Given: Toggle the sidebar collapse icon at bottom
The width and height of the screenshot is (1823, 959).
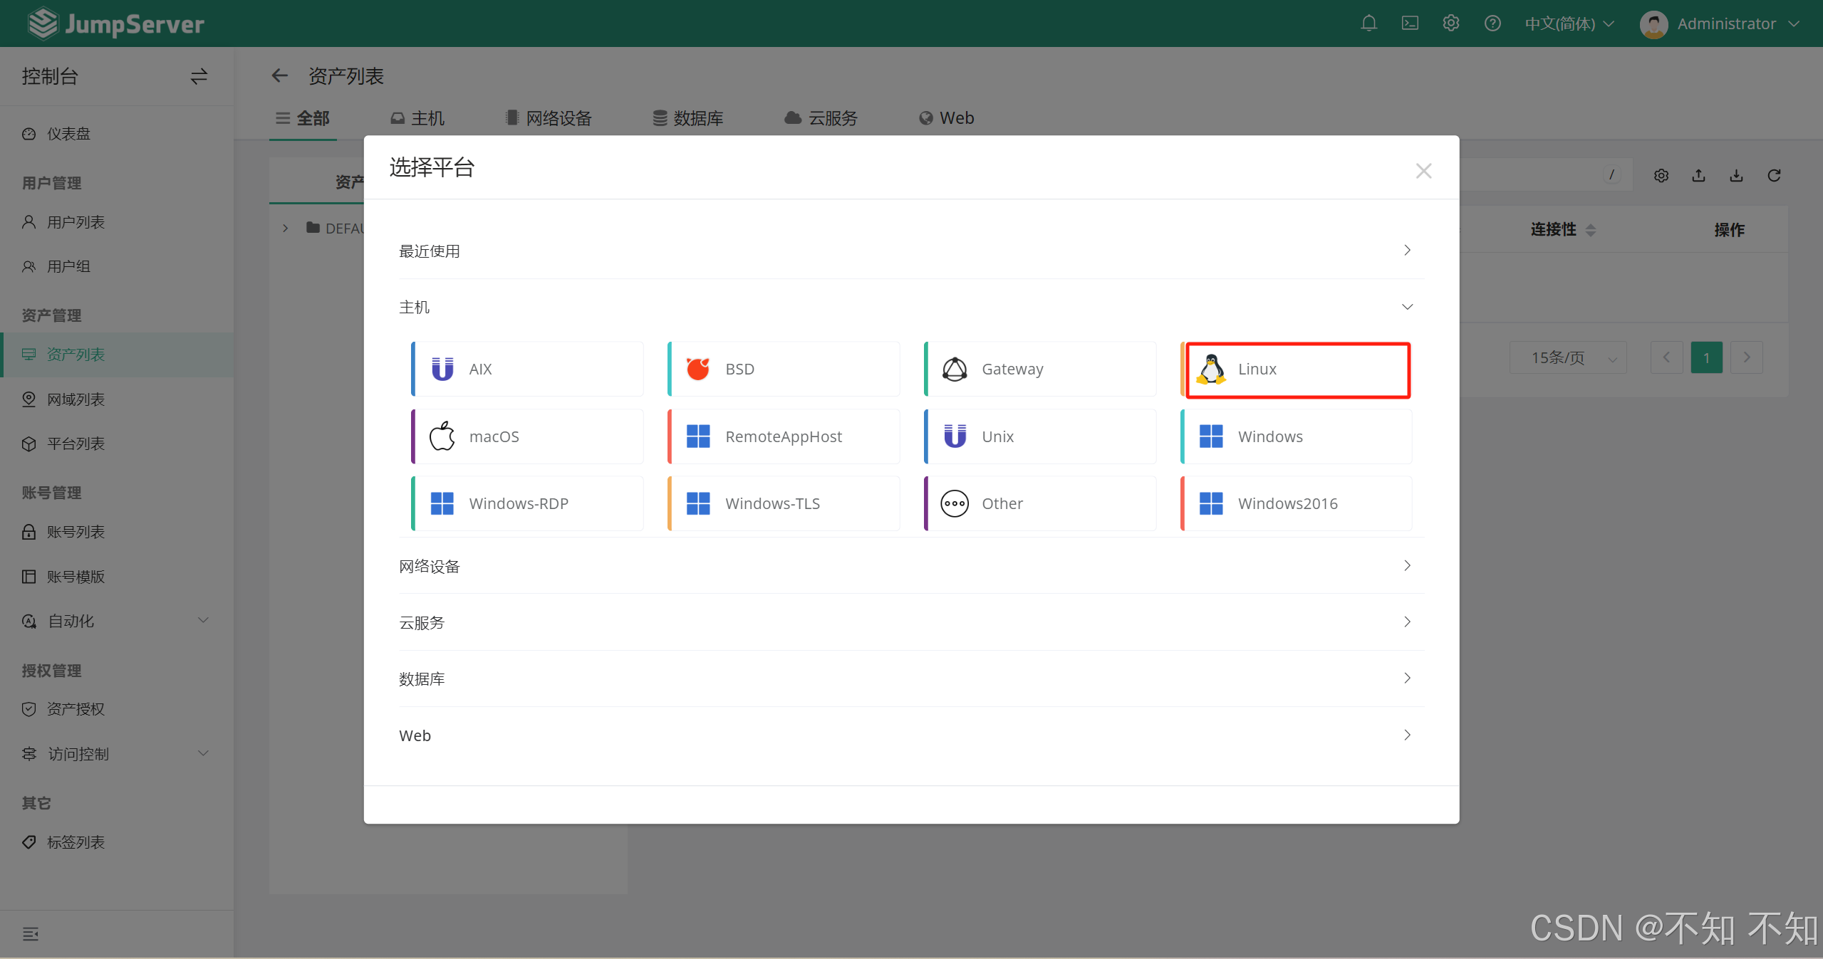Looking at the screenshot, I should click(x=30, y=934).
